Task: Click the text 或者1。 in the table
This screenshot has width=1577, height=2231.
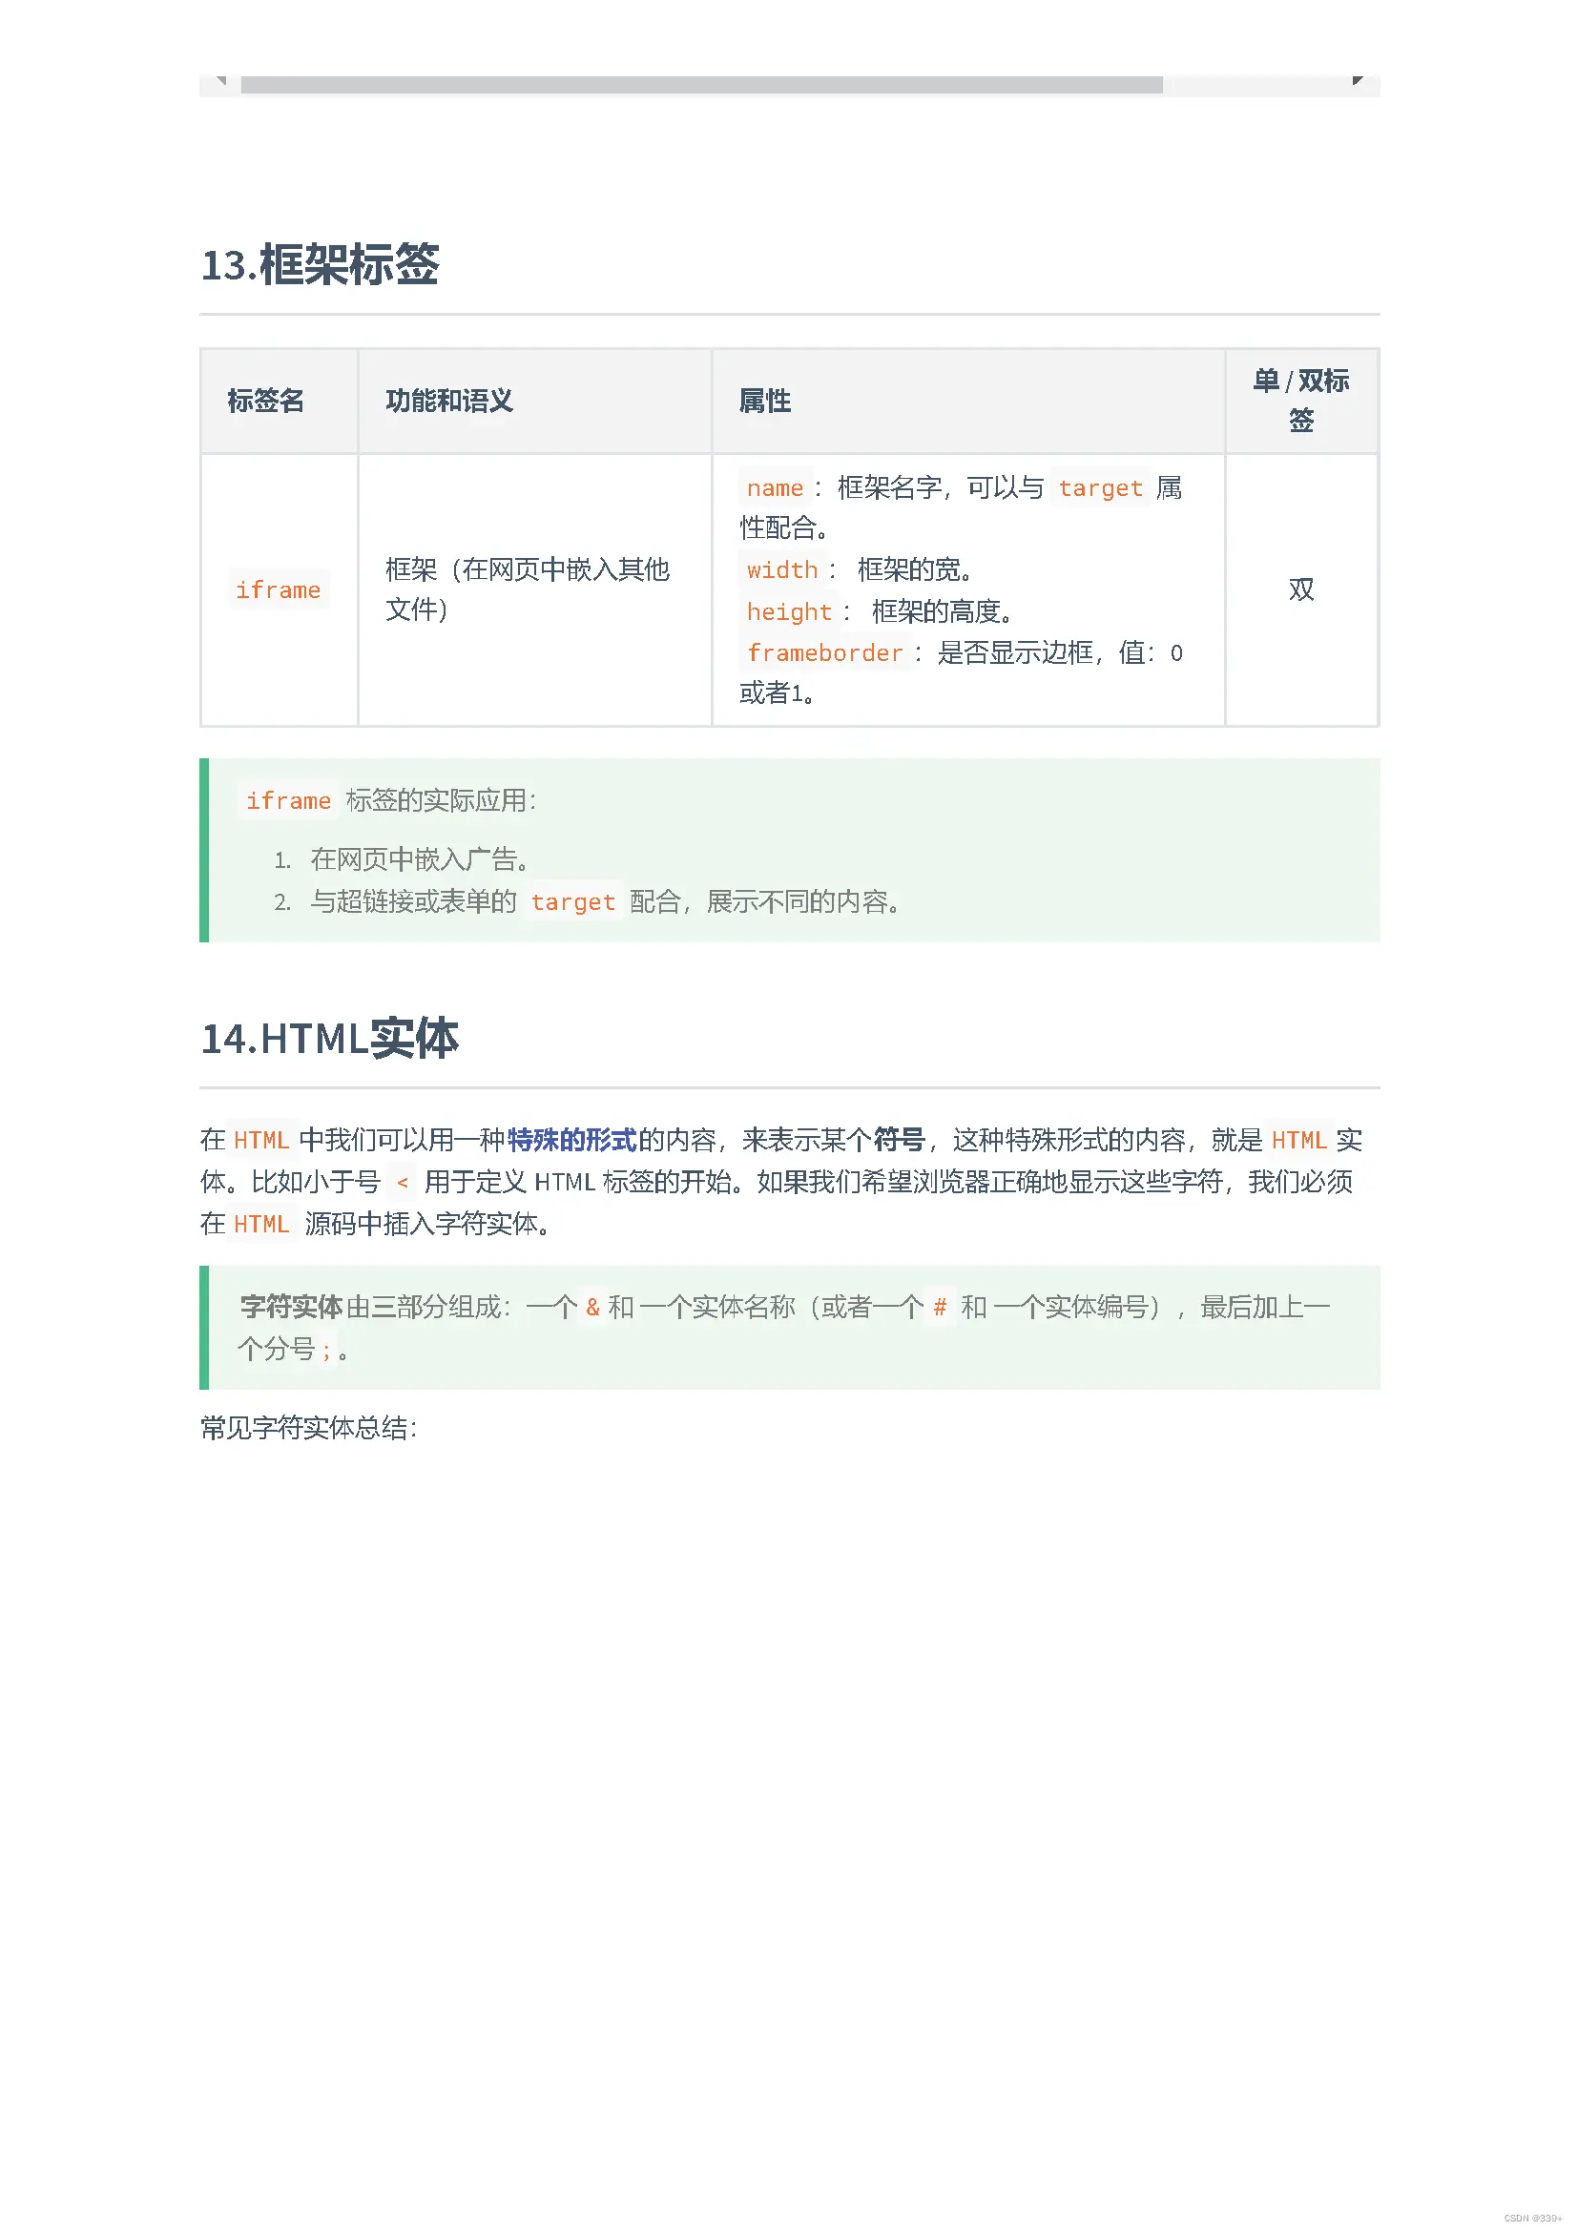Action: click(778, 693)
